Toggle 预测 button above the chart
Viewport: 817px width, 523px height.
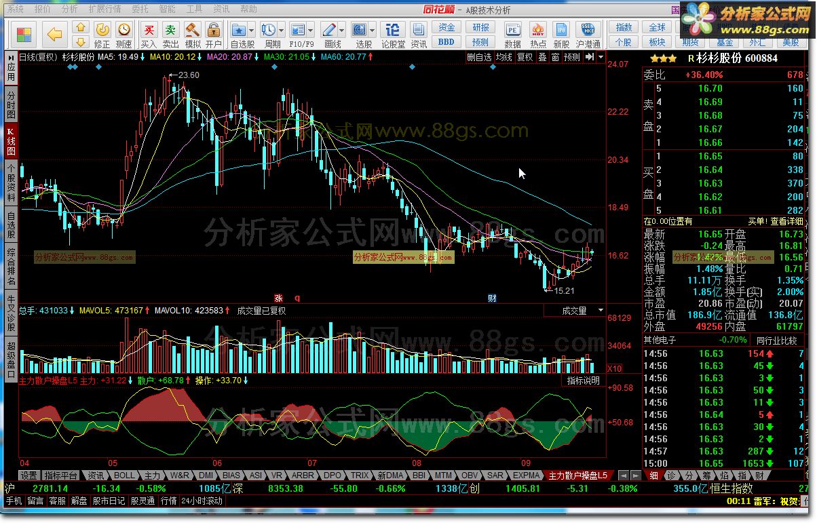(572, 58)
